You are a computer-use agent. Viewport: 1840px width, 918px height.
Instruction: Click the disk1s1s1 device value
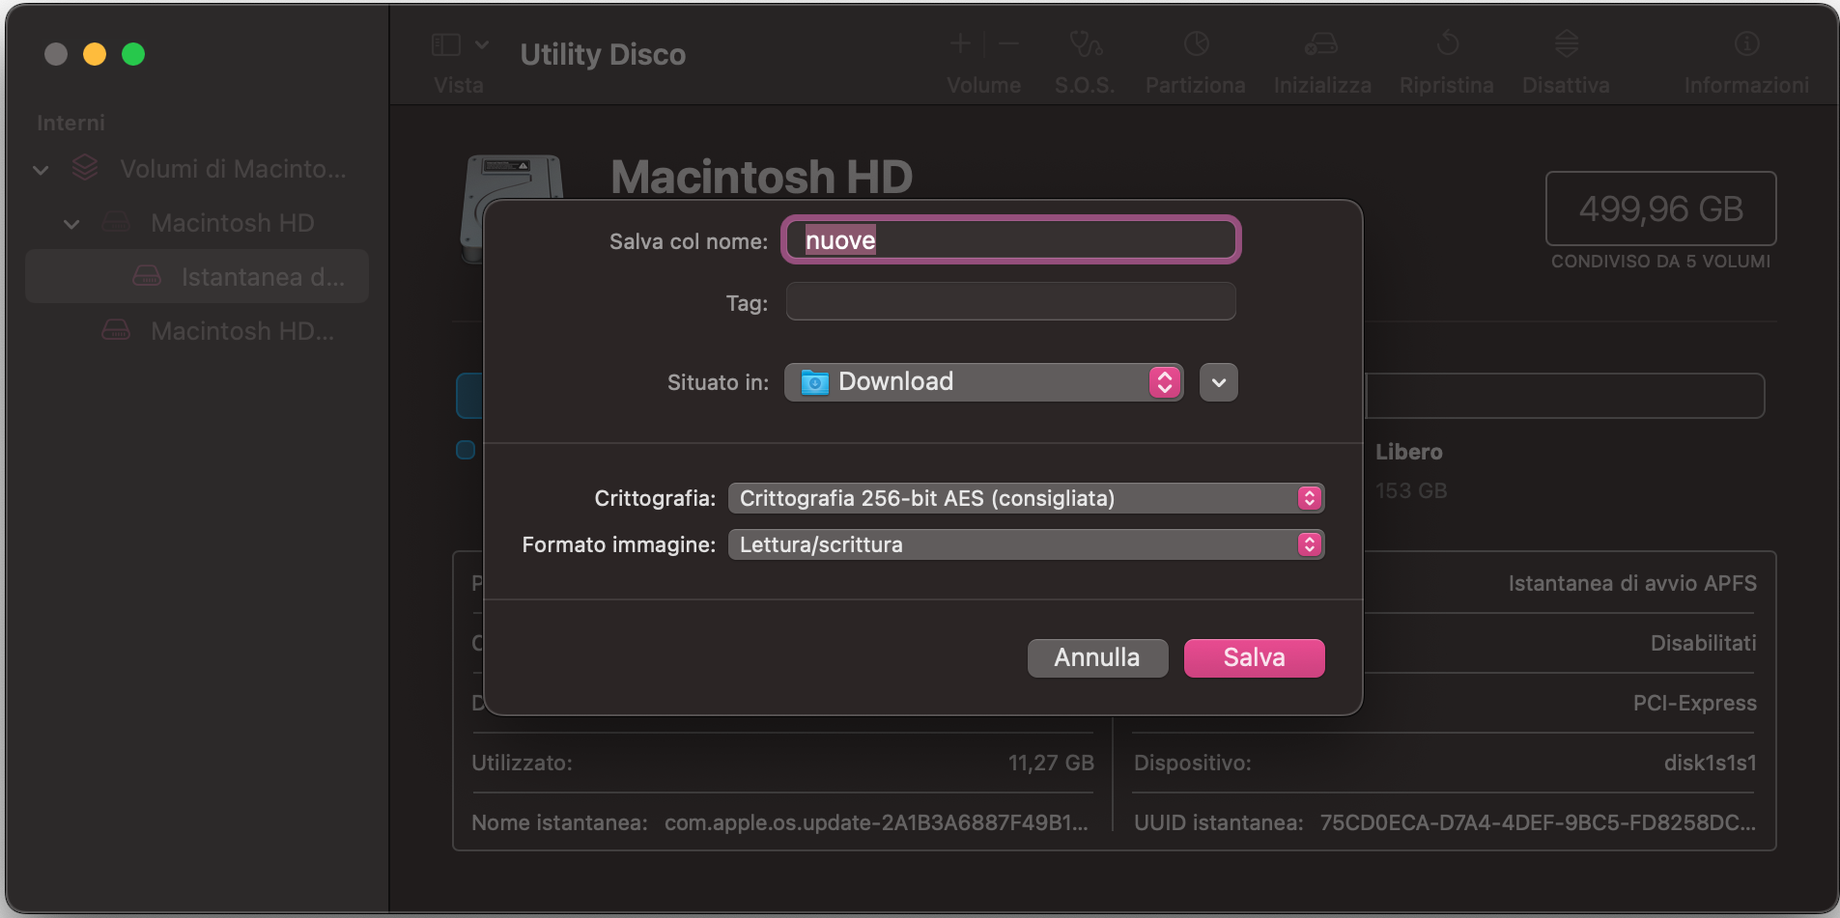[1710, 763]
